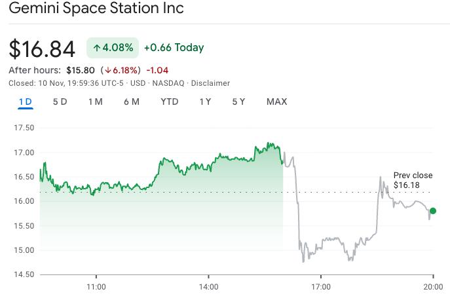Click the 14:00 time axis label
Viewport: 450px width, 300px height.
(208, 287)
